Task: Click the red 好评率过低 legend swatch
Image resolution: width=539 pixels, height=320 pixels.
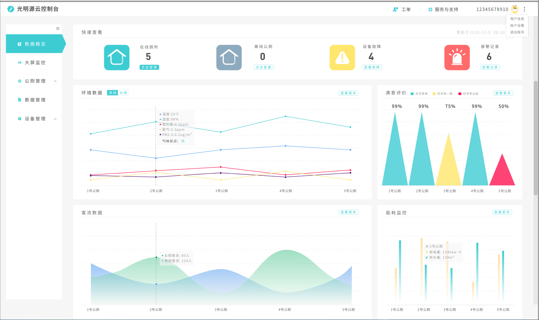Action: pyautogui.click(x=460, y=94)
